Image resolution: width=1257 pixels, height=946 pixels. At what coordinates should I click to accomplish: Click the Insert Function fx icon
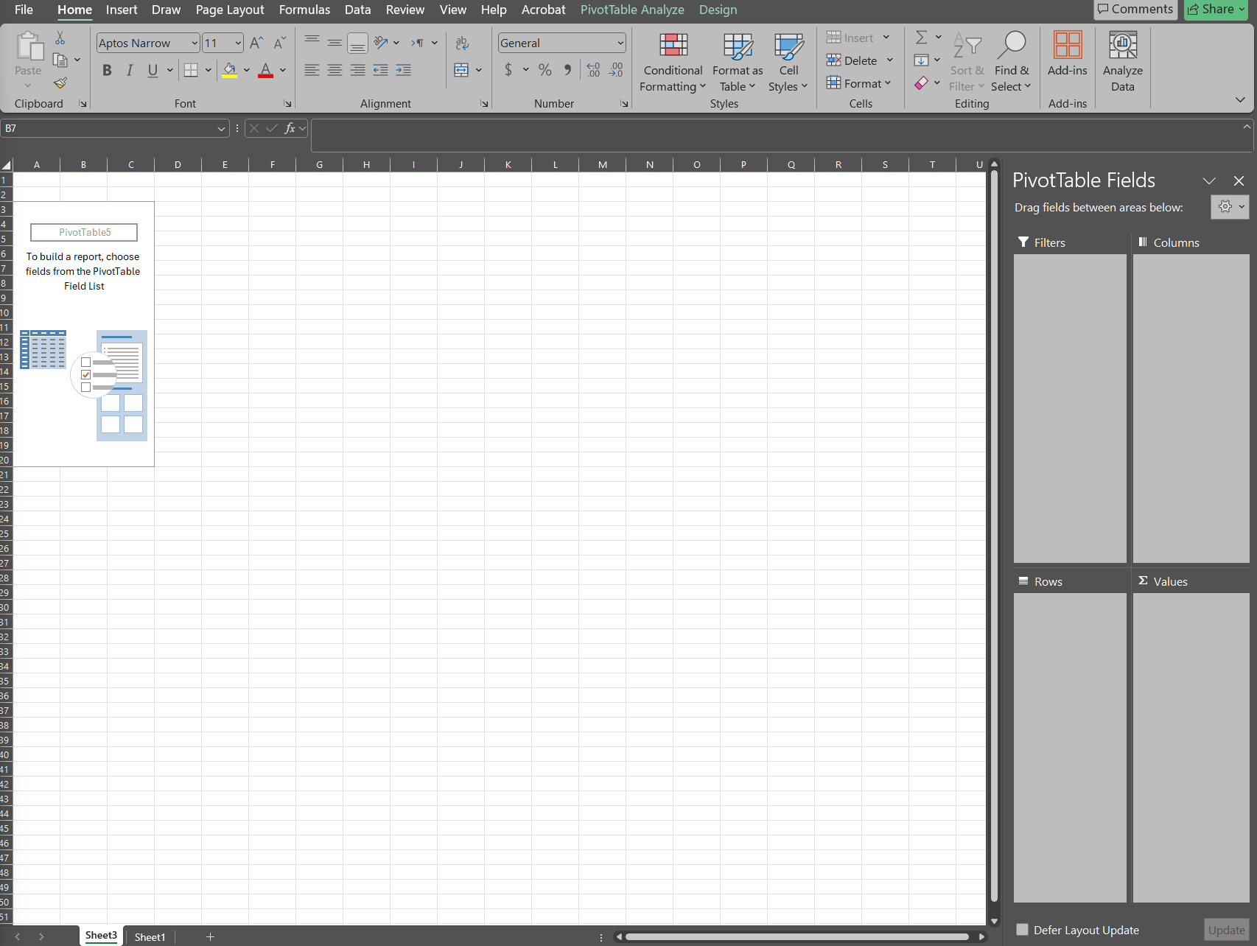click(290, 128)
